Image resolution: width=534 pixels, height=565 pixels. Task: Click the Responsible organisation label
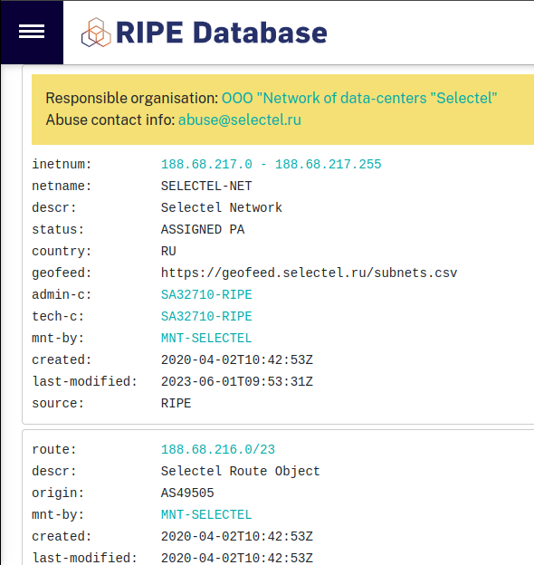click(x=132, y=98)
